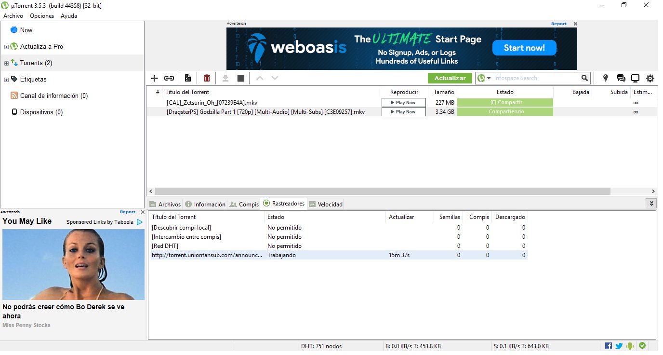Click the start download arrow icon
Viewport: 663px width, 355px height.
[225, 78]
